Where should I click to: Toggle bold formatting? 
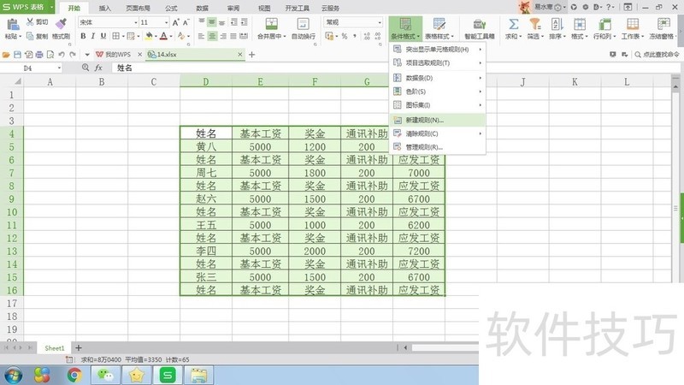point(83,36)
